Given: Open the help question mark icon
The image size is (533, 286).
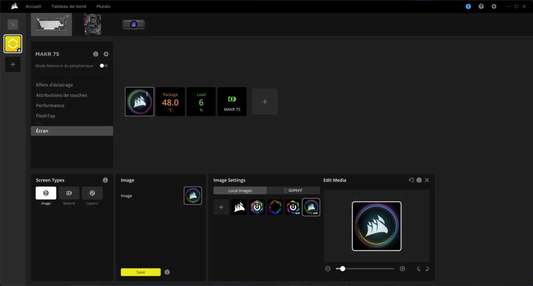Looking at the screenshot, I should (481, 6).
